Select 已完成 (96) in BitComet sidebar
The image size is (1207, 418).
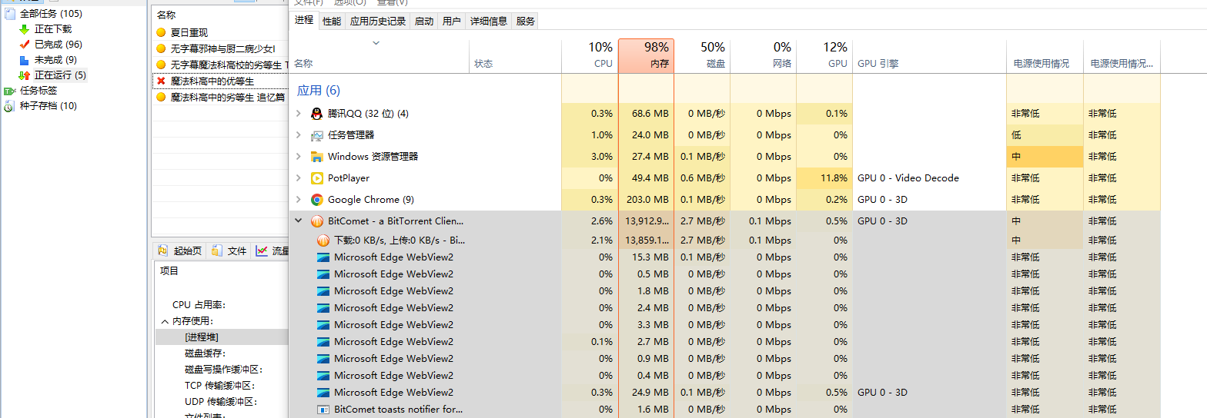click(x=59, y=45)
